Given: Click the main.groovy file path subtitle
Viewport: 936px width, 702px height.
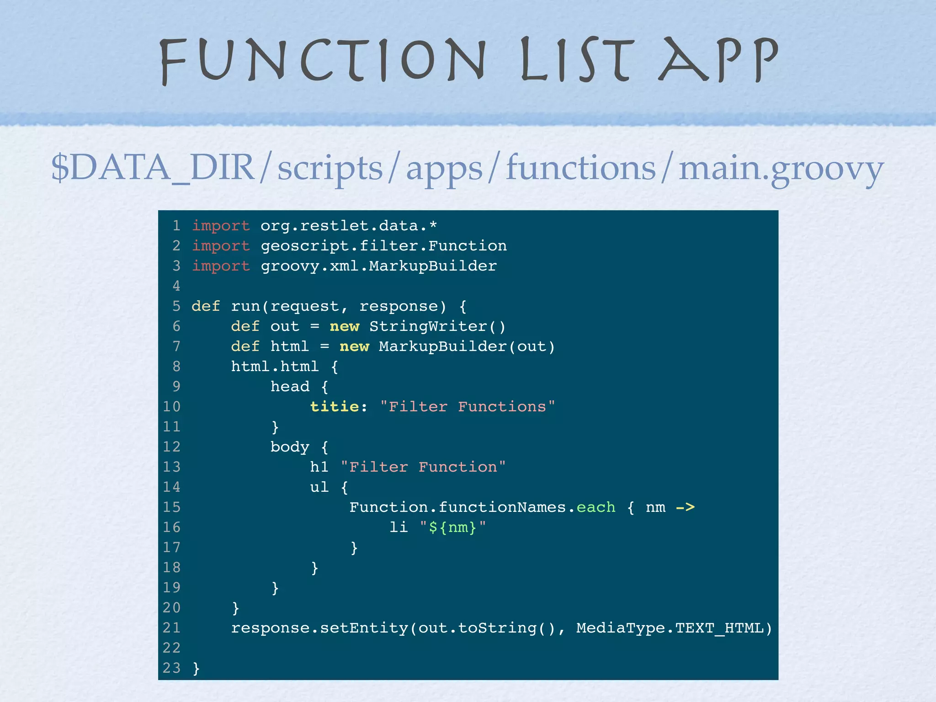Looking at the screenshot, I should (467, 168).
